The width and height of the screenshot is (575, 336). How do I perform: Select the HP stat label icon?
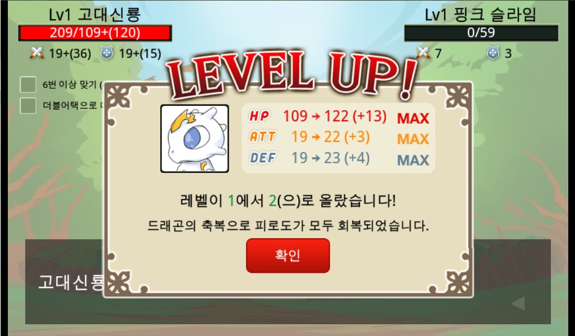click(x=259, y=116)
